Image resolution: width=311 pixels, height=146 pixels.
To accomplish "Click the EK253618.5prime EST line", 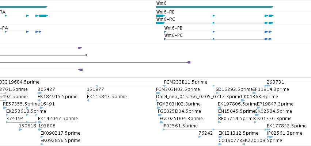I will pos(22,115).
